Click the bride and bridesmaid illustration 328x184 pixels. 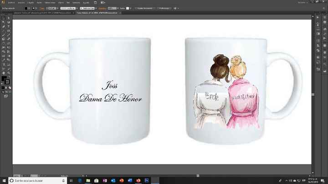[226, 92]
